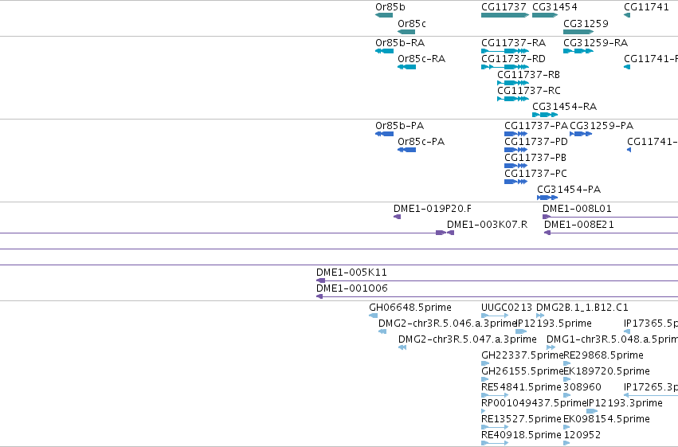Click the Or85c-PA protein glyph

(406, 150)
